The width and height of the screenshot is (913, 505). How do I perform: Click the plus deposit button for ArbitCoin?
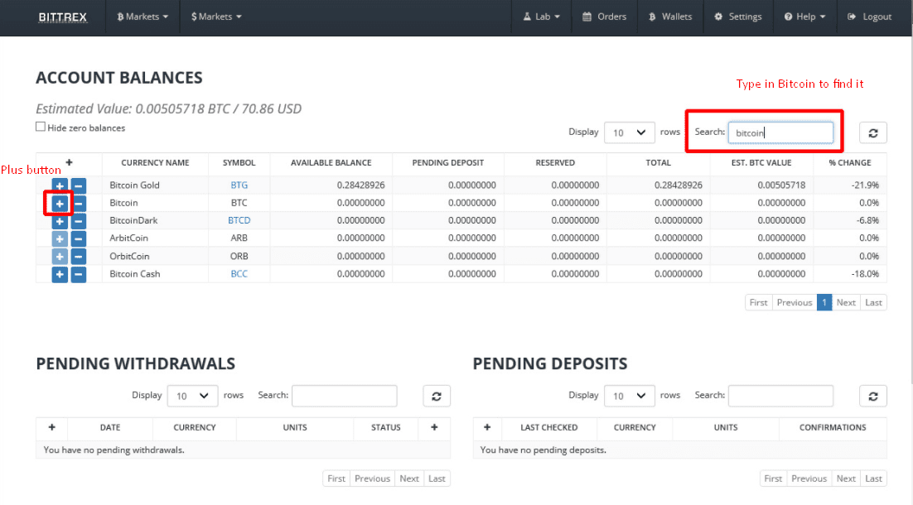(60, 238)
